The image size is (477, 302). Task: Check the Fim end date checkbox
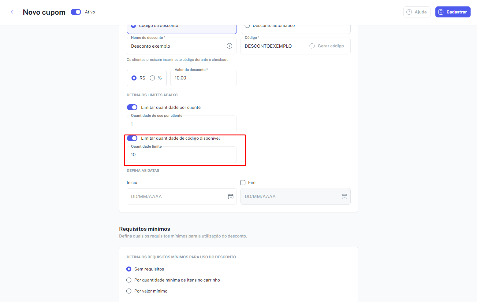[x=243, y=182]
